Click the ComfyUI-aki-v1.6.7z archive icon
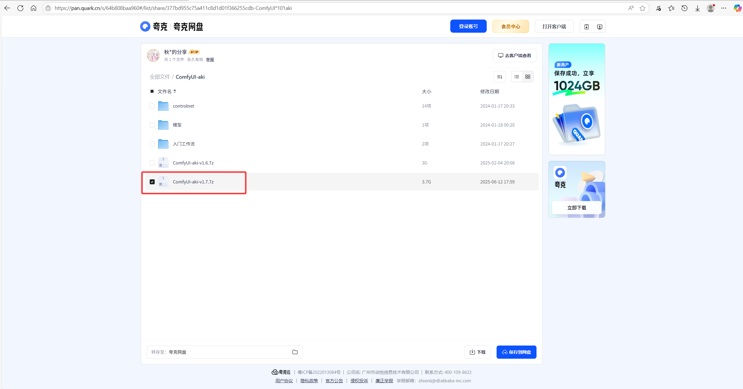The image size is (743, 389). [x=163, y=163]
